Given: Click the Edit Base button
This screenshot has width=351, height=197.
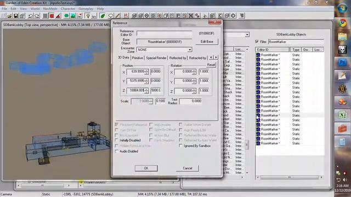Looking at the screenshot, I should pos(207,42).
